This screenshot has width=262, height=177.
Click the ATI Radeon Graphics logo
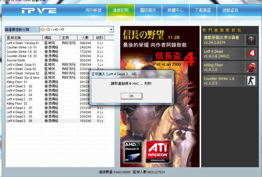click(158, 152)
